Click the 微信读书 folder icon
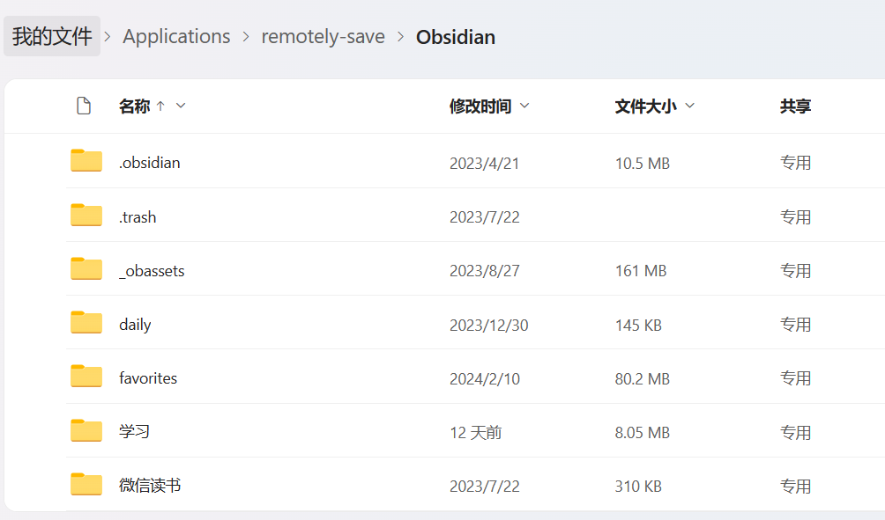This screenshot has height=520, width=885. pyautogui.click(x=86, y=485)
